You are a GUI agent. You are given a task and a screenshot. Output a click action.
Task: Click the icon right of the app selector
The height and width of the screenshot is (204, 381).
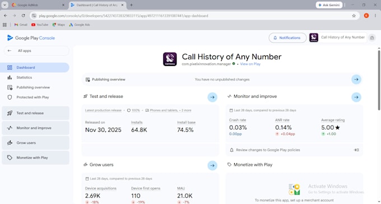pos(372,38)
